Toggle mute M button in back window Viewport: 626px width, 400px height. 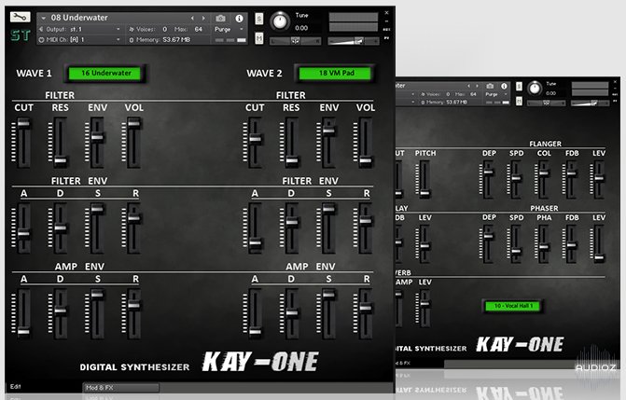[x=519, y=101]
